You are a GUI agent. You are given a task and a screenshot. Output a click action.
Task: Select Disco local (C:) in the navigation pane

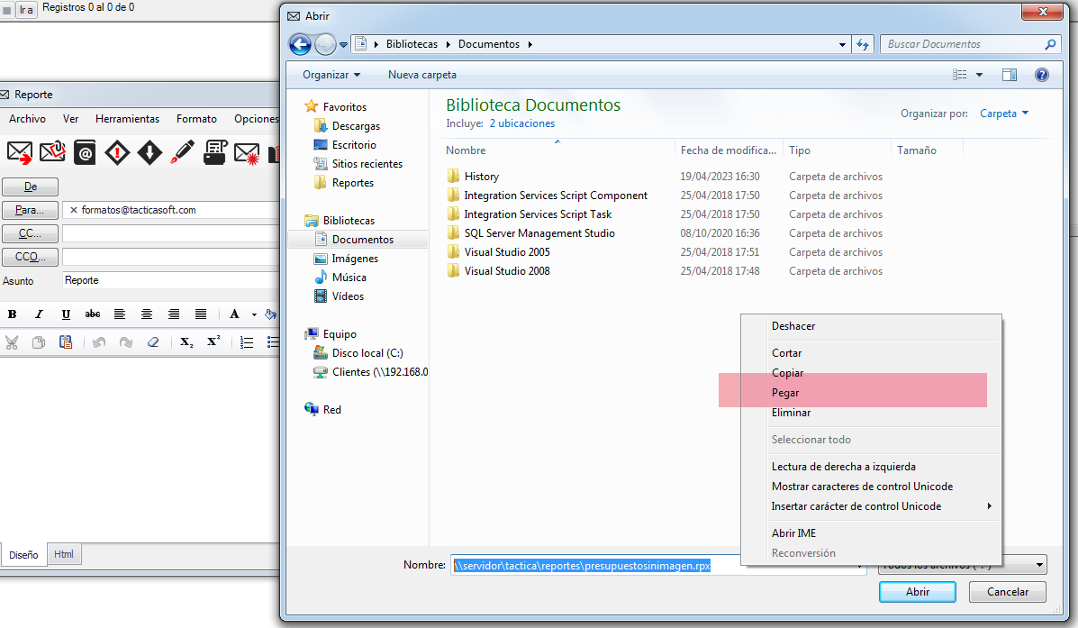[367, 353]
